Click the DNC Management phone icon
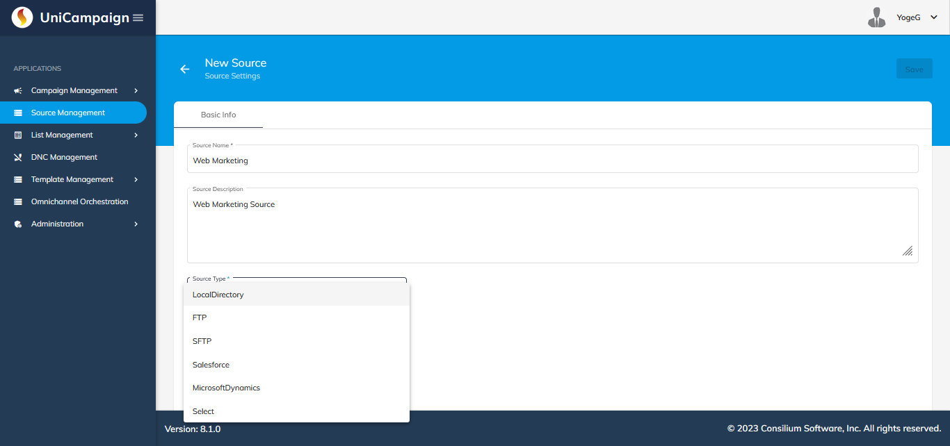Image resolution: width=950 pixels, height=446 pixels. click(x=18, y=158)
